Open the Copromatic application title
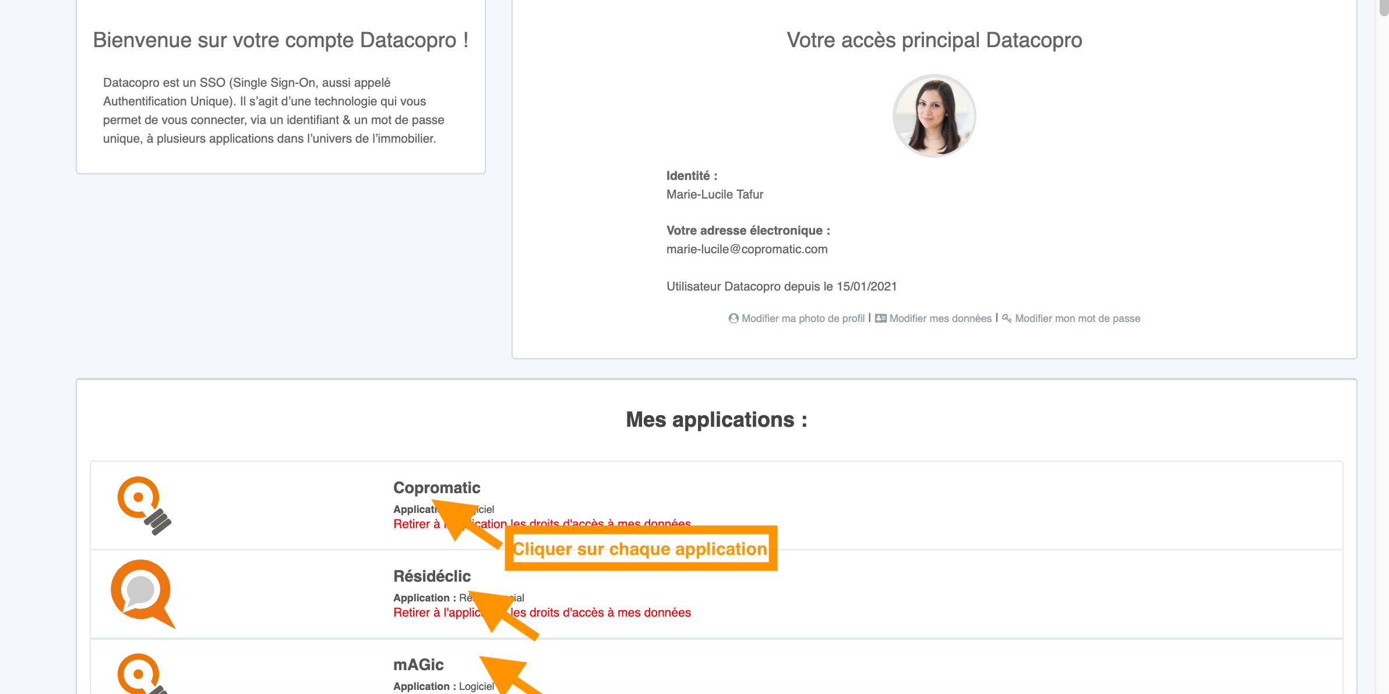This screenshot has height=694, width=1389. pyautogui.click(x=436, y=488)
